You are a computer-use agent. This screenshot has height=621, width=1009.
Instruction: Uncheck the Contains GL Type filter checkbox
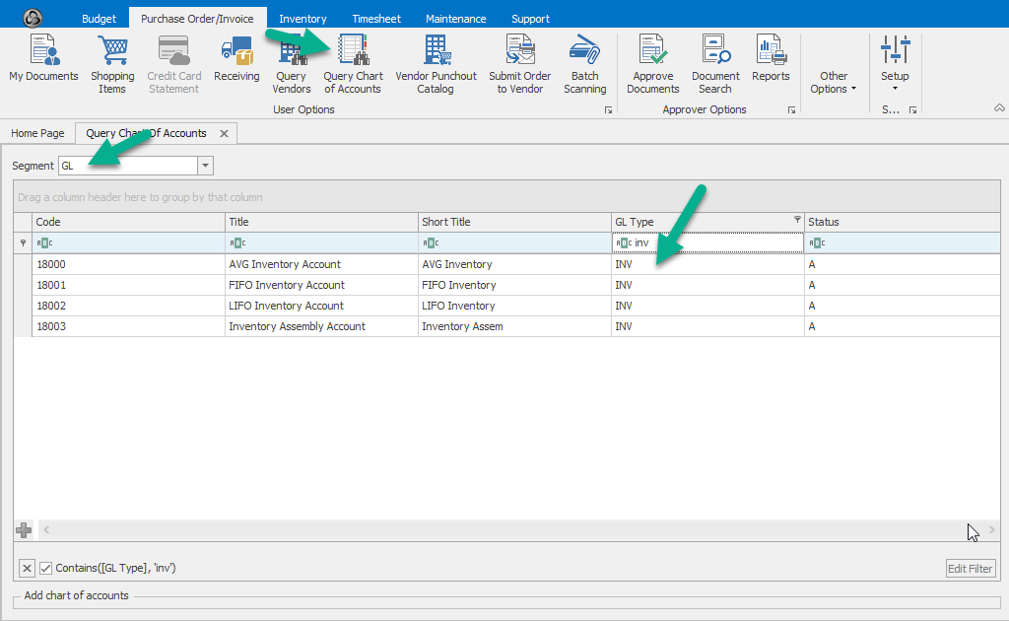pyautogui.click(x=46, y=568)
